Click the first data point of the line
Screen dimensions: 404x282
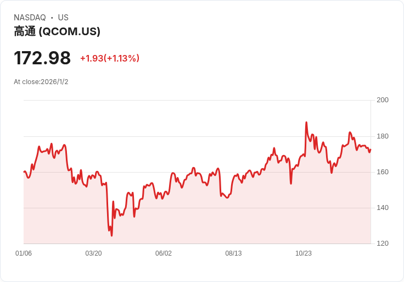[24, 172]
